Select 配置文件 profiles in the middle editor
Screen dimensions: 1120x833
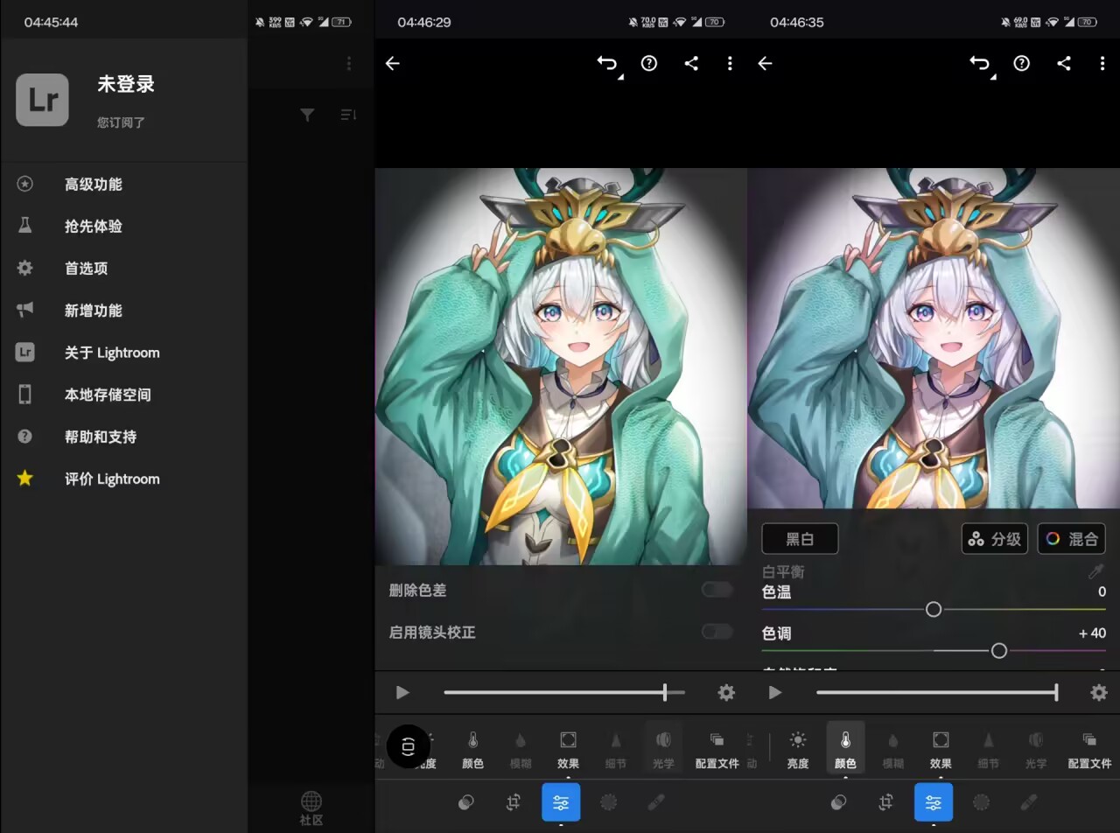coord(717,750)
